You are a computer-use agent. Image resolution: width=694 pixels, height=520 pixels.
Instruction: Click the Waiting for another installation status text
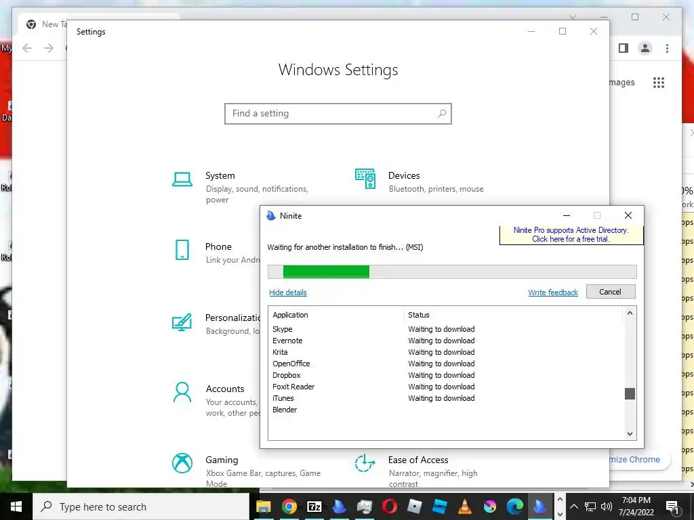coord(345,247)
